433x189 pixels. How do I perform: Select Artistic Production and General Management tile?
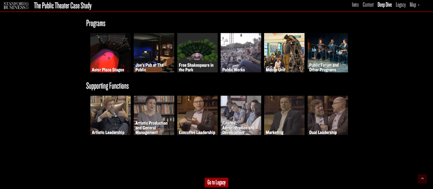tap(154, 115)
